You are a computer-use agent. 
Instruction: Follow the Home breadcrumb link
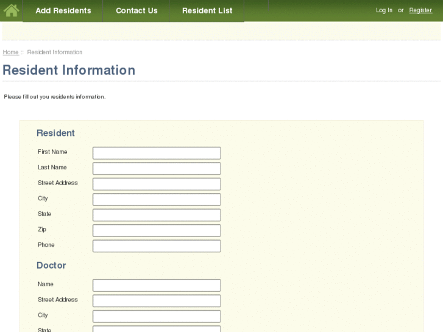coord(11,52)
